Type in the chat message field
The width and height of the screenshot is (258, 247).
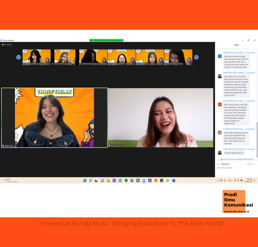point(236,168)
